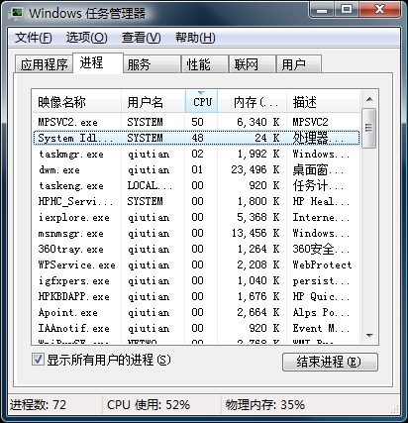Minimize the Task Manager window
Screen dimensions: 408x423
coord(322,9)
